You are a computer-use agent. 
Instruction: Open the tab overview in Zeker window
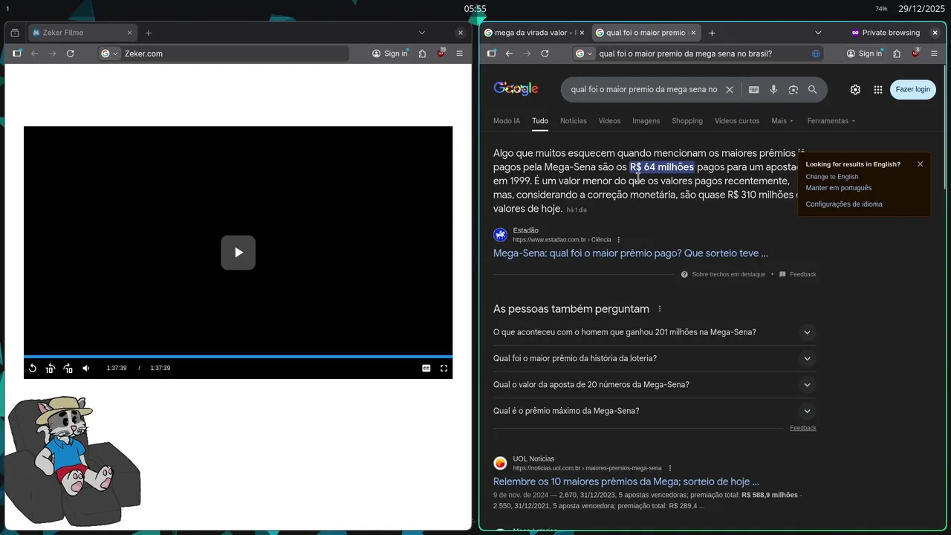(x=15, y=33)
